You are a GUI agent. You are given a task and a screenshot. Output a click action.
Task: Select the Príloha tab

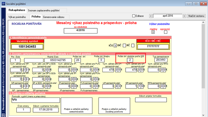36,17
